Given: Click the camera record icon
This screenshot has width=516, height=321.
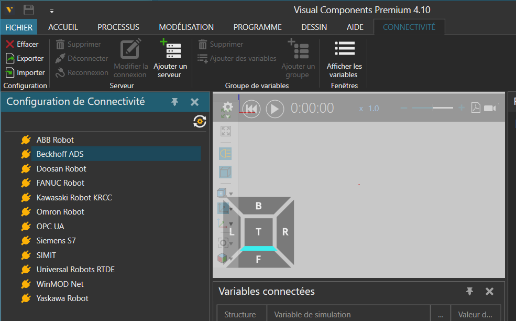Looking at the screenshot, I should (490, 108).
